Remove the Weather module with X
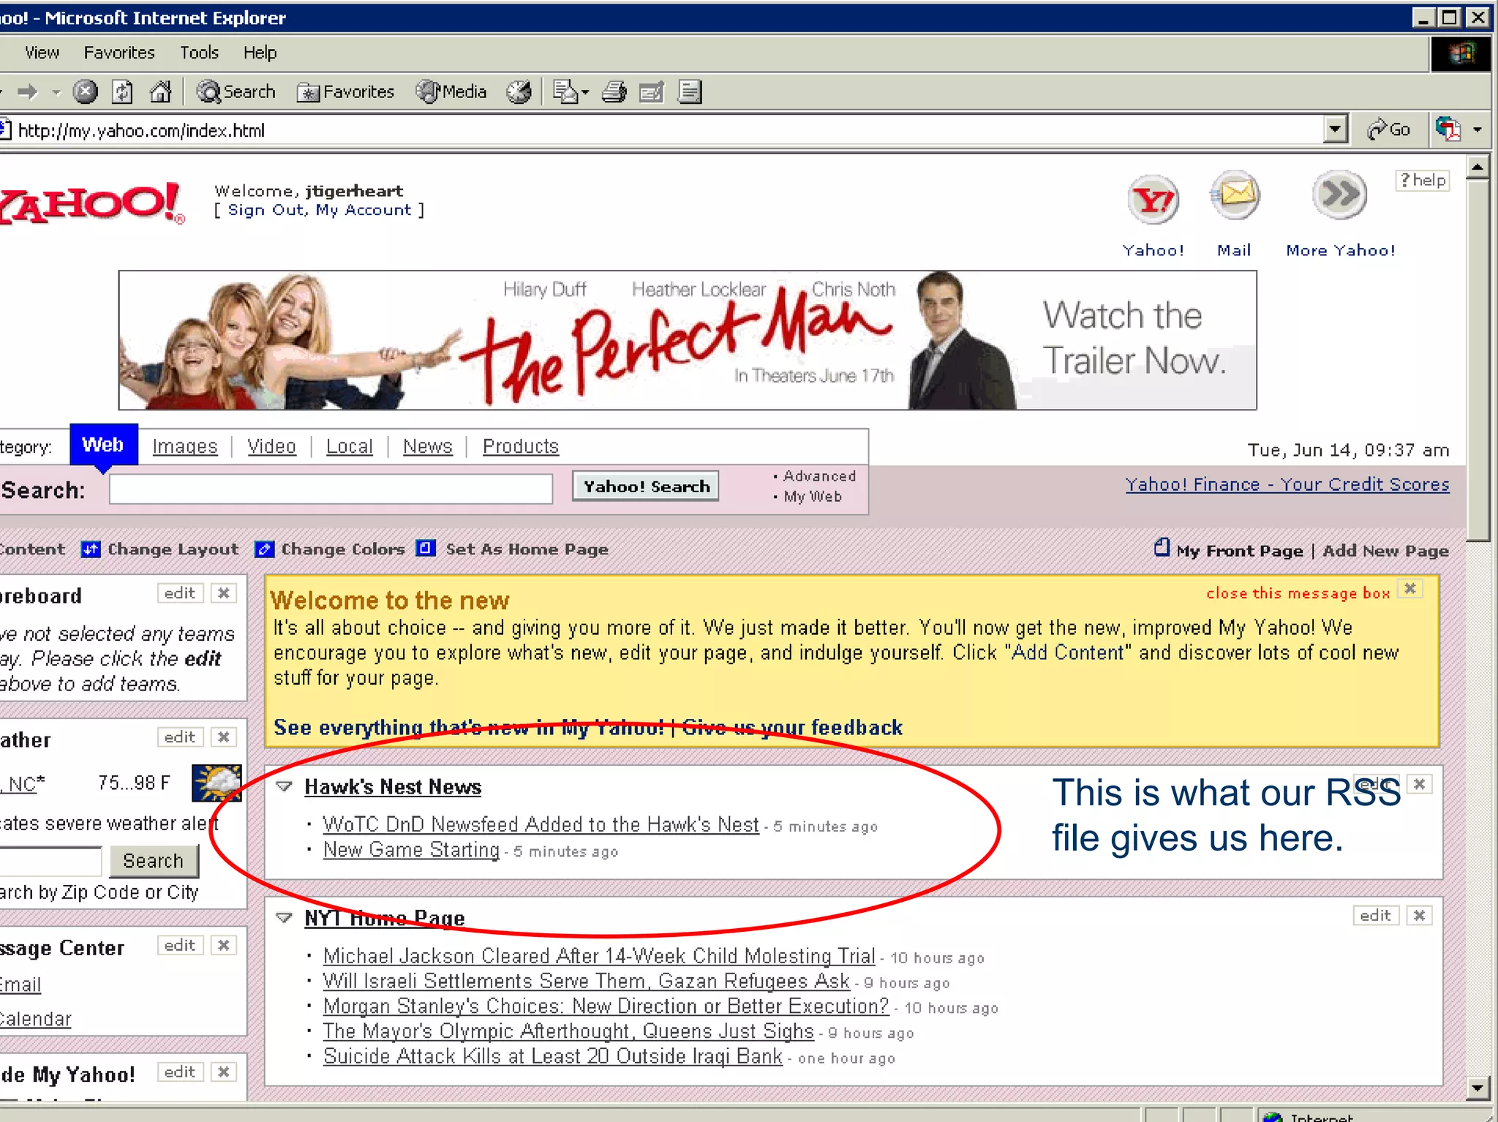1498x1122 pixels. click(x=224, y=737)
